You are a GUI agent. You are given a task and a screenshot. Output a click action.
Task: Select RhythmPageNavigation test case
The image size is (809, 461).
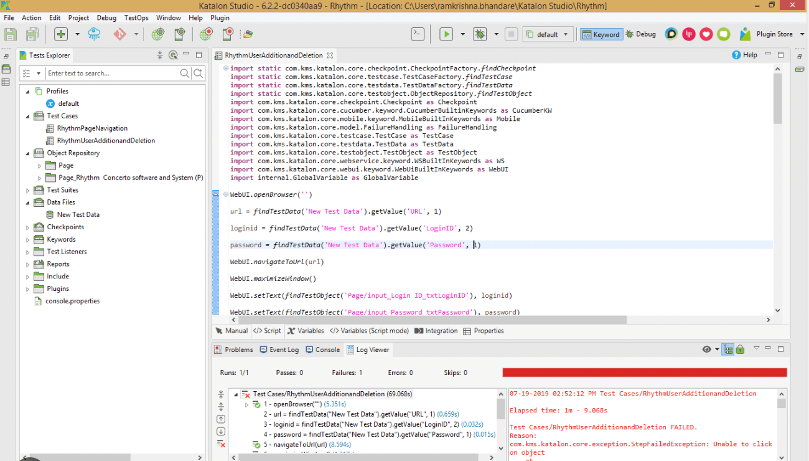tap(92, 128)
